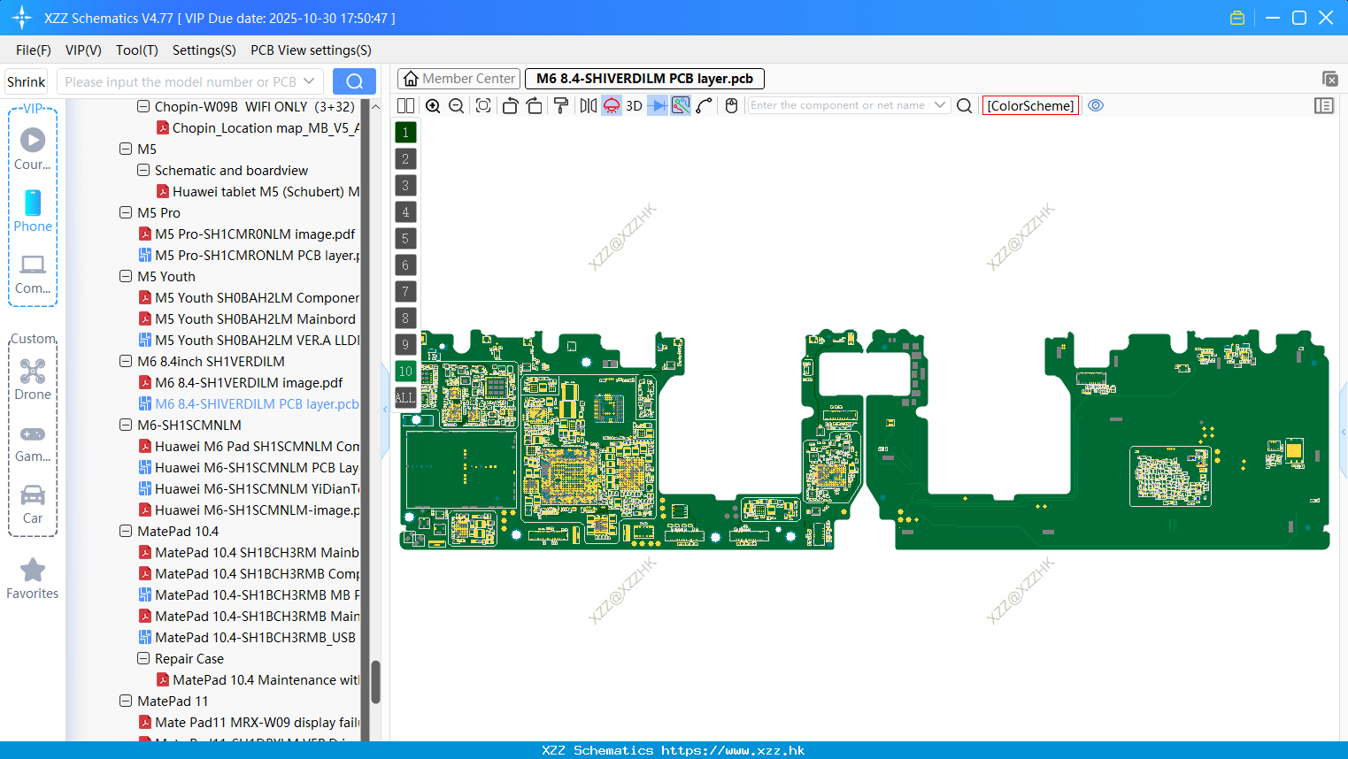Click the window restore icon beside tabs
The width and height of the screenshot is (1348, 759).
click(x=1329, y=79)
